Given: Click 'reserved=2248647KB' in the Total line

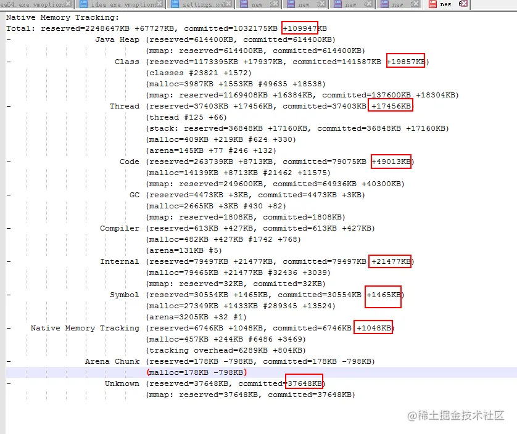Looking at the screenshot, I should [x=85, y=29].
